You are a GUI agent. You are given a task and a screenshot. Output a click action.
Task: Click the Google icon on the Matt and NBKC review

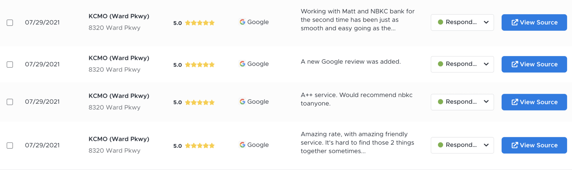[x=242, y=22]
